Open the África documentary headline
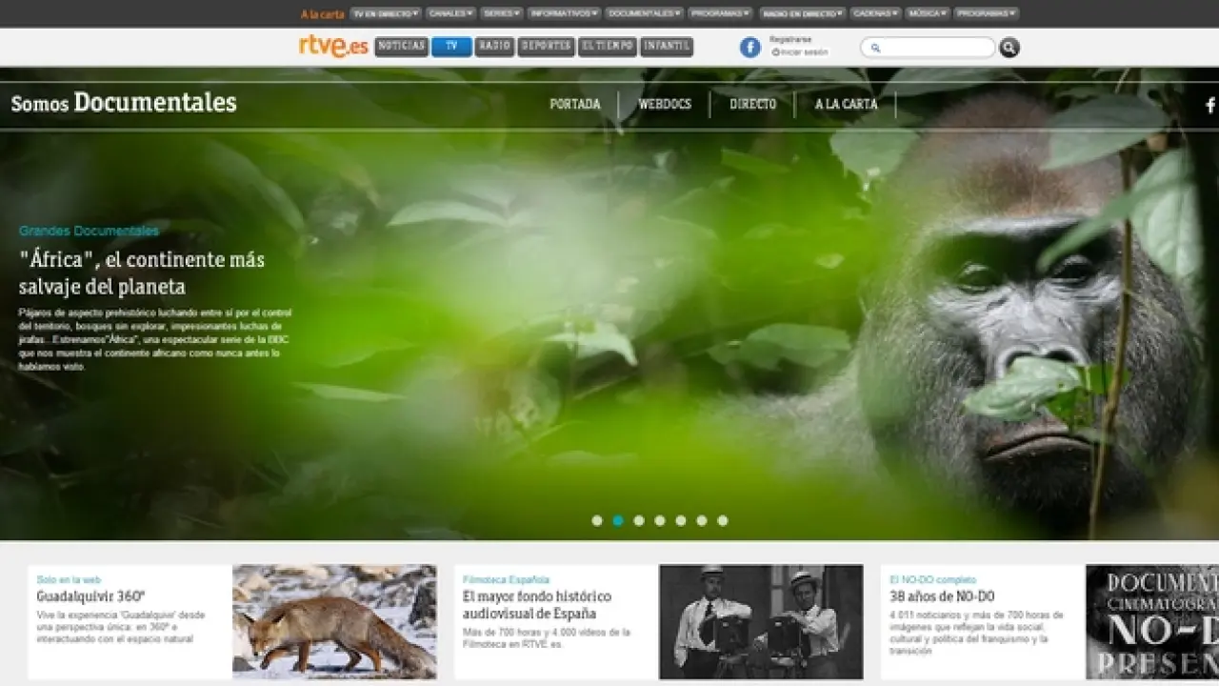The height and width of the screenshot is (686, 1219). [x=142, y=272]
